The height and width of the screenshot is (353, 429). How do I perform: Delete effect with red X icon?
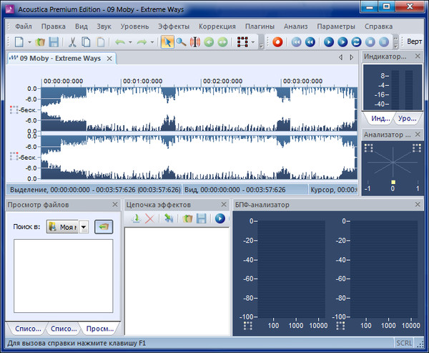[x=150, y=218]
